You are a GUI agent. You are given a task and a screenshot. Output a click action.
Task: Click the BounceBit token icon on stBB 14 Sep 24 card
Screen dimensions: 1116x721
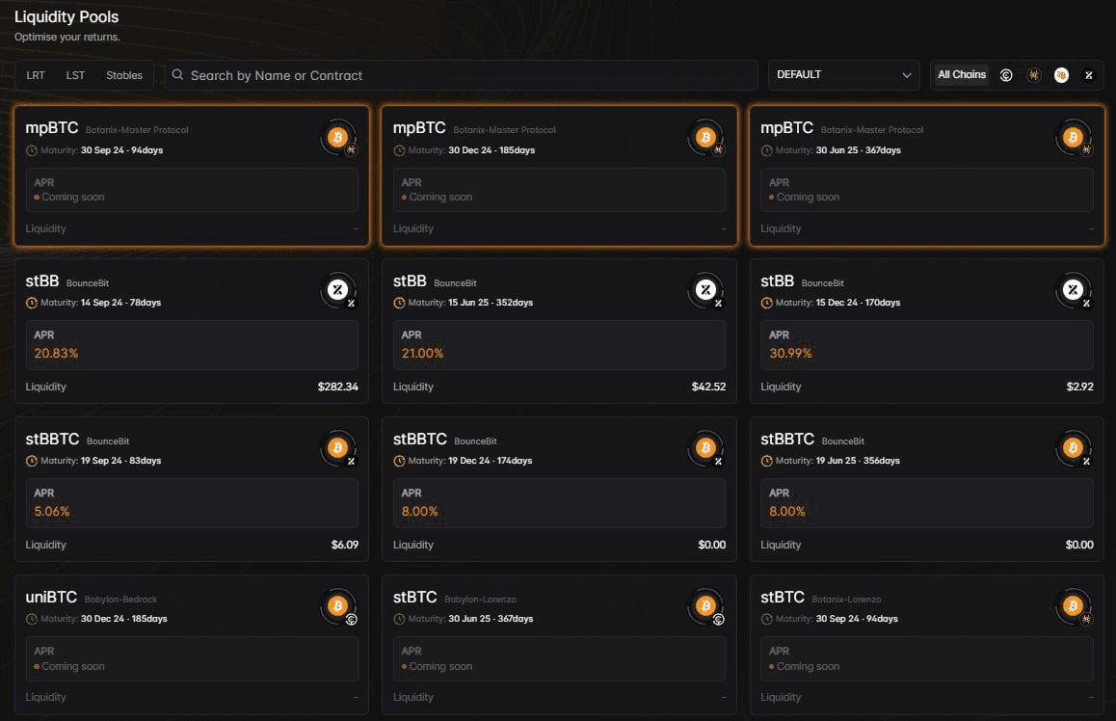coord(337,289)
